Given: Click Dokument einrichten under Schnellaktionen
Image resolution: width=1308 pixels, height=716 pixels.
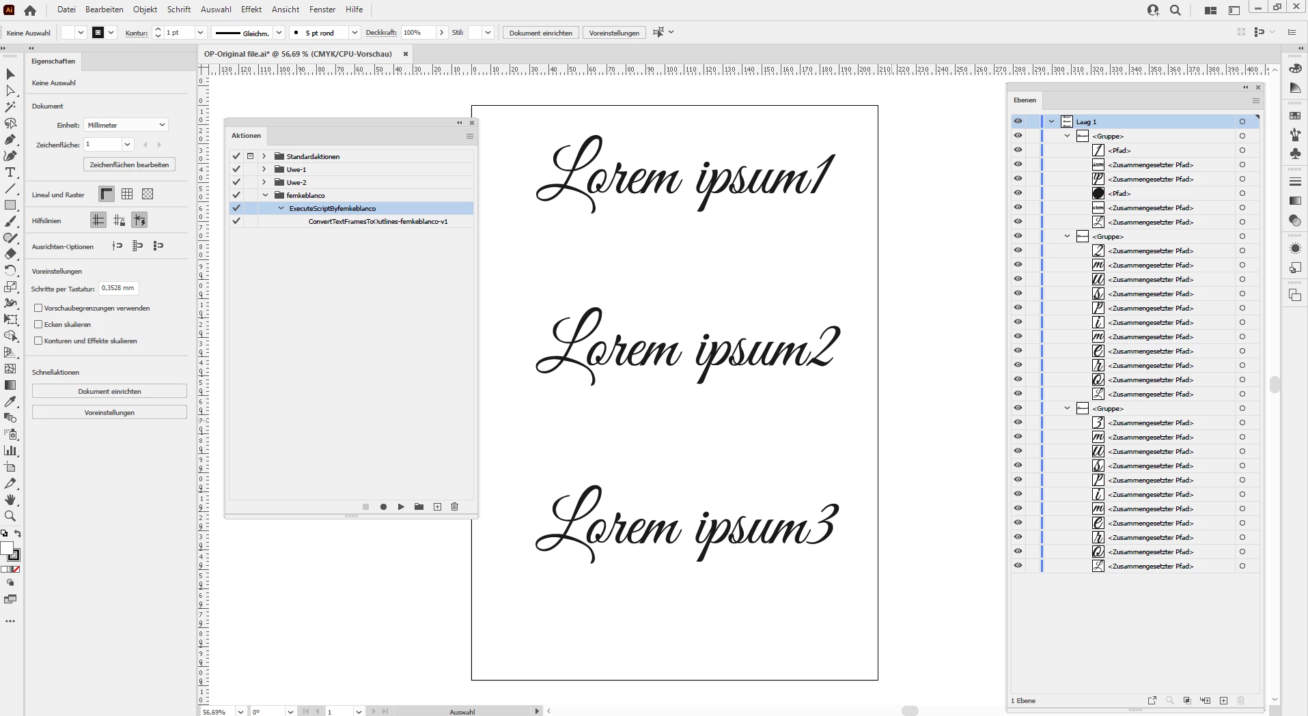Looking at the screenshot, I should coord(109,391).
